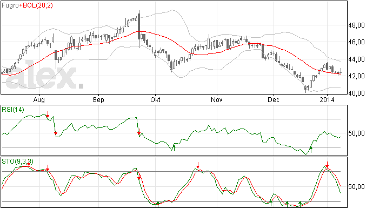Select the 40,00 price axis label

pos(356,93)
